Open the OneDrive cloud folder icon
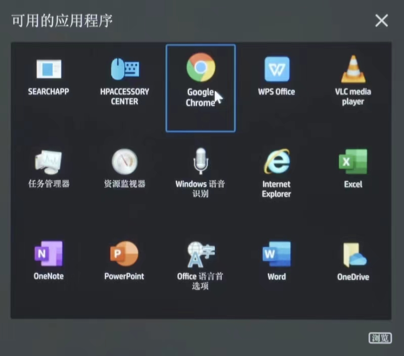 click(354, 255)
